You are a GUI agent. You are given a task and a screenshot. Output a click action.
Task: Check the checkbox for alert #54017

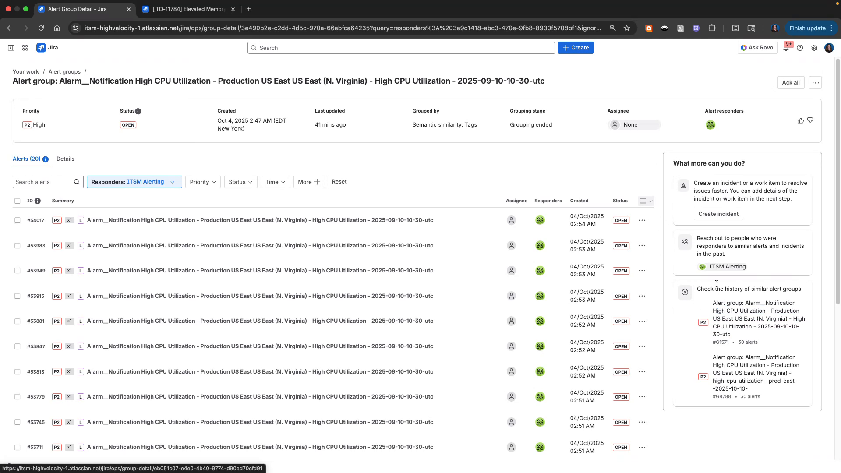coord(18,220)
